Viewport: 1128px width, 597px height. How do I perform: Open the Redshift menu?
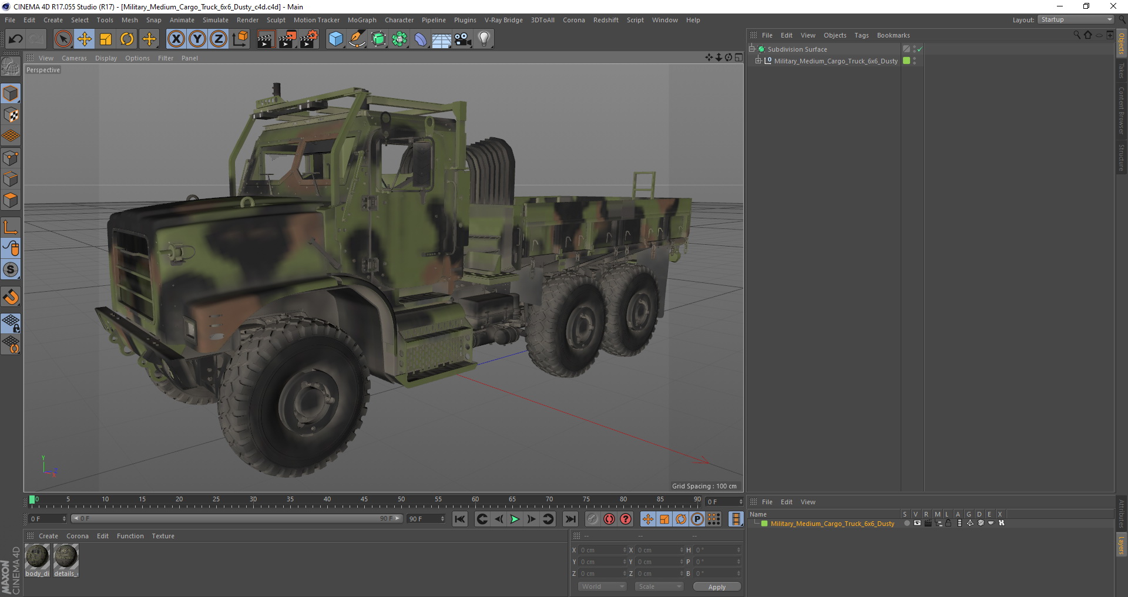coord(606,20)
